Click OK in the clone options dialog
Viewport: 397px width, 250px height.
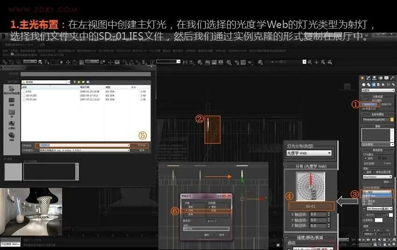(206, 235)
